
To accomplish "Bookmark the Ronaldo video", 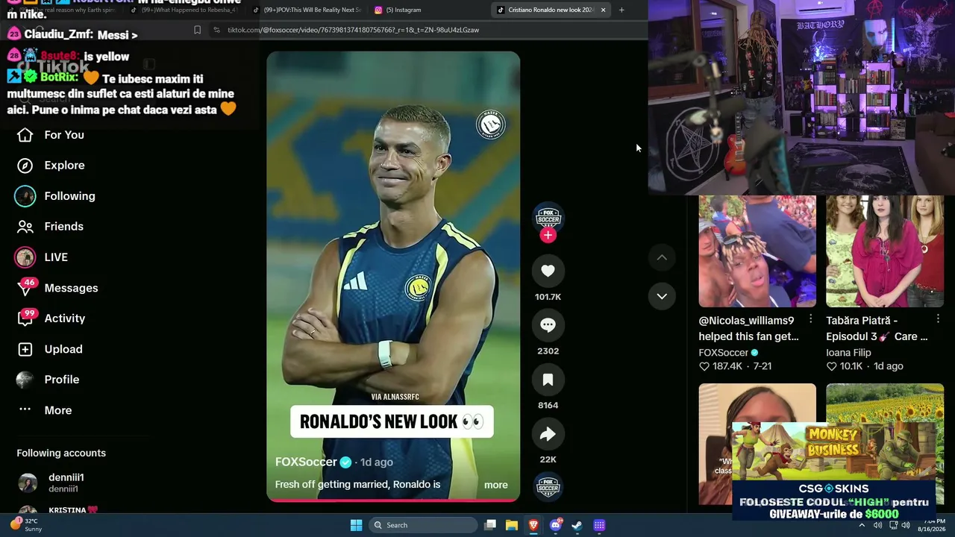I will tap(548, 380).
